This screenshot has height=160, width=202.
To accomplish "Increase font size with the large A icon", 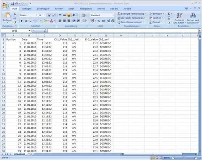I will (49, 15).
